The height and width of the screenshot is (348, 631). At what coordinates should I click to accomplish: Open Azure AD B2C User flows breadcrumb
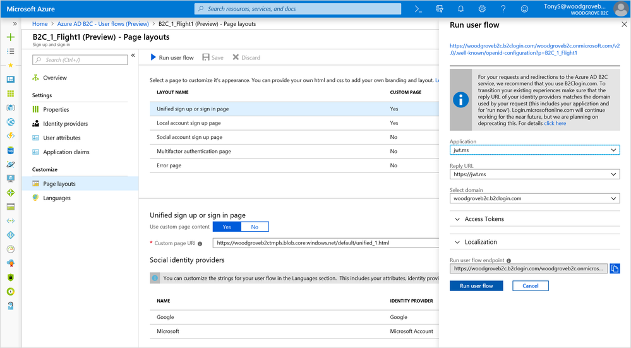click(x=103, y=24)
